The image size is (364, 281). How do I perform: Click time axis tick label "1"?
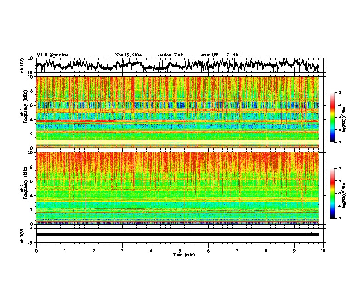coord(65,251)
